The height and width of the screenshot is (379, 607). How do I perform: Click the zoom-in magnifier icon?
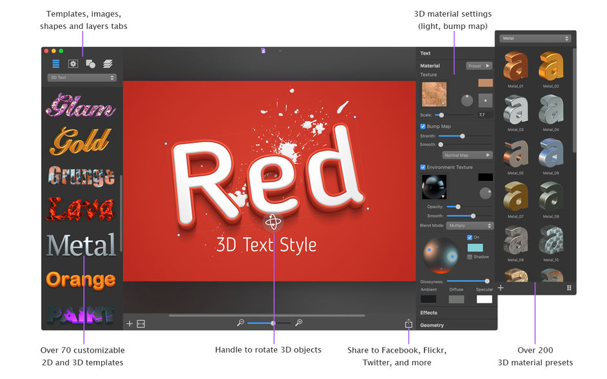(298, 322)
